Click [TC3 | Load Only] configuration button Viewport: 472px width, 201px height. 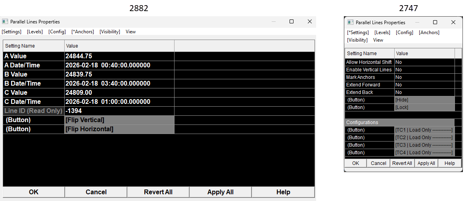click(424, 145)
